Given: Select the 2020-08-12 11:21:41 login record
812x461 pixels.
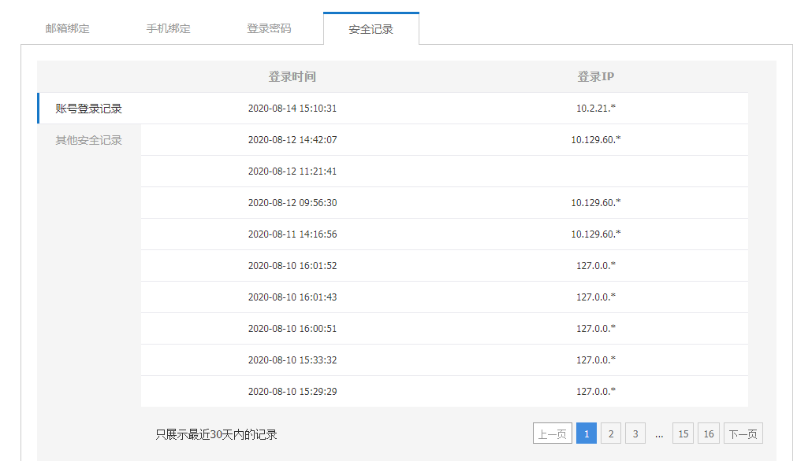Looking at the screenshot, I should click(292, 171).
